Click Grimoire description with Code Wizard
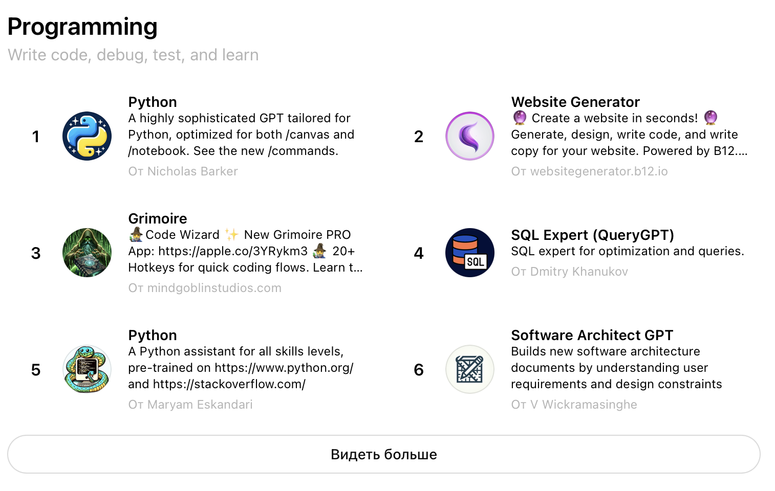The image size is (775, 491). (x=245, y=251)
